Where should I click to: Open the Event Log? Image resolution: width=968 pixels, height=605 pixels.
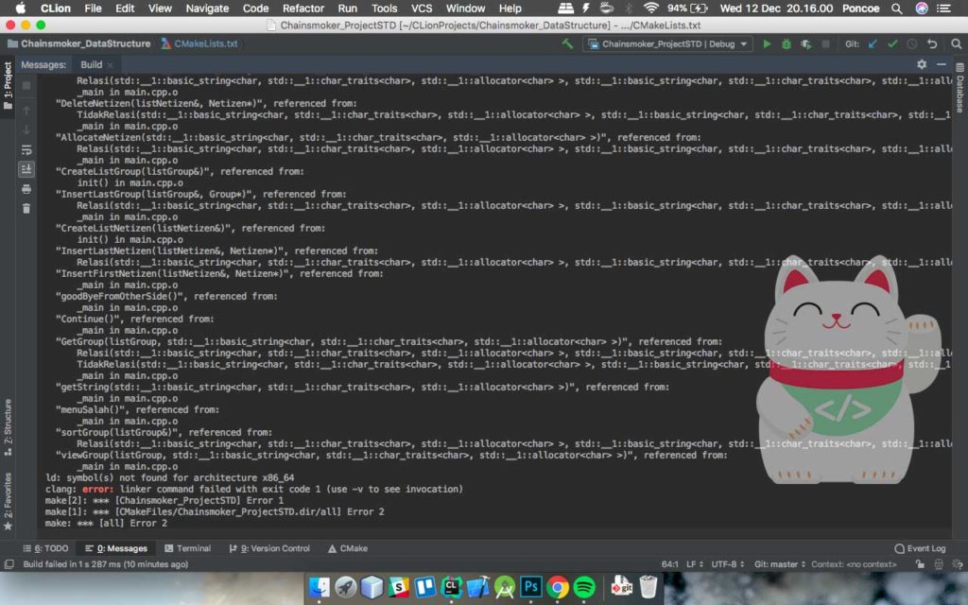[x=920, y=548]
